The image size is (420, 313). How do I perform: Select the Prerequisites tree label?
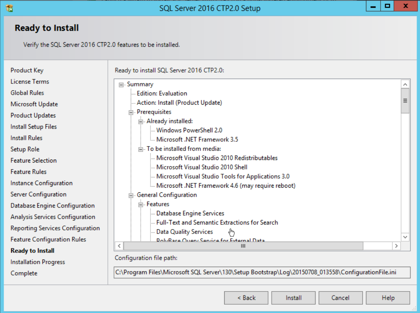pyautogui.click(x=154, y=112)
